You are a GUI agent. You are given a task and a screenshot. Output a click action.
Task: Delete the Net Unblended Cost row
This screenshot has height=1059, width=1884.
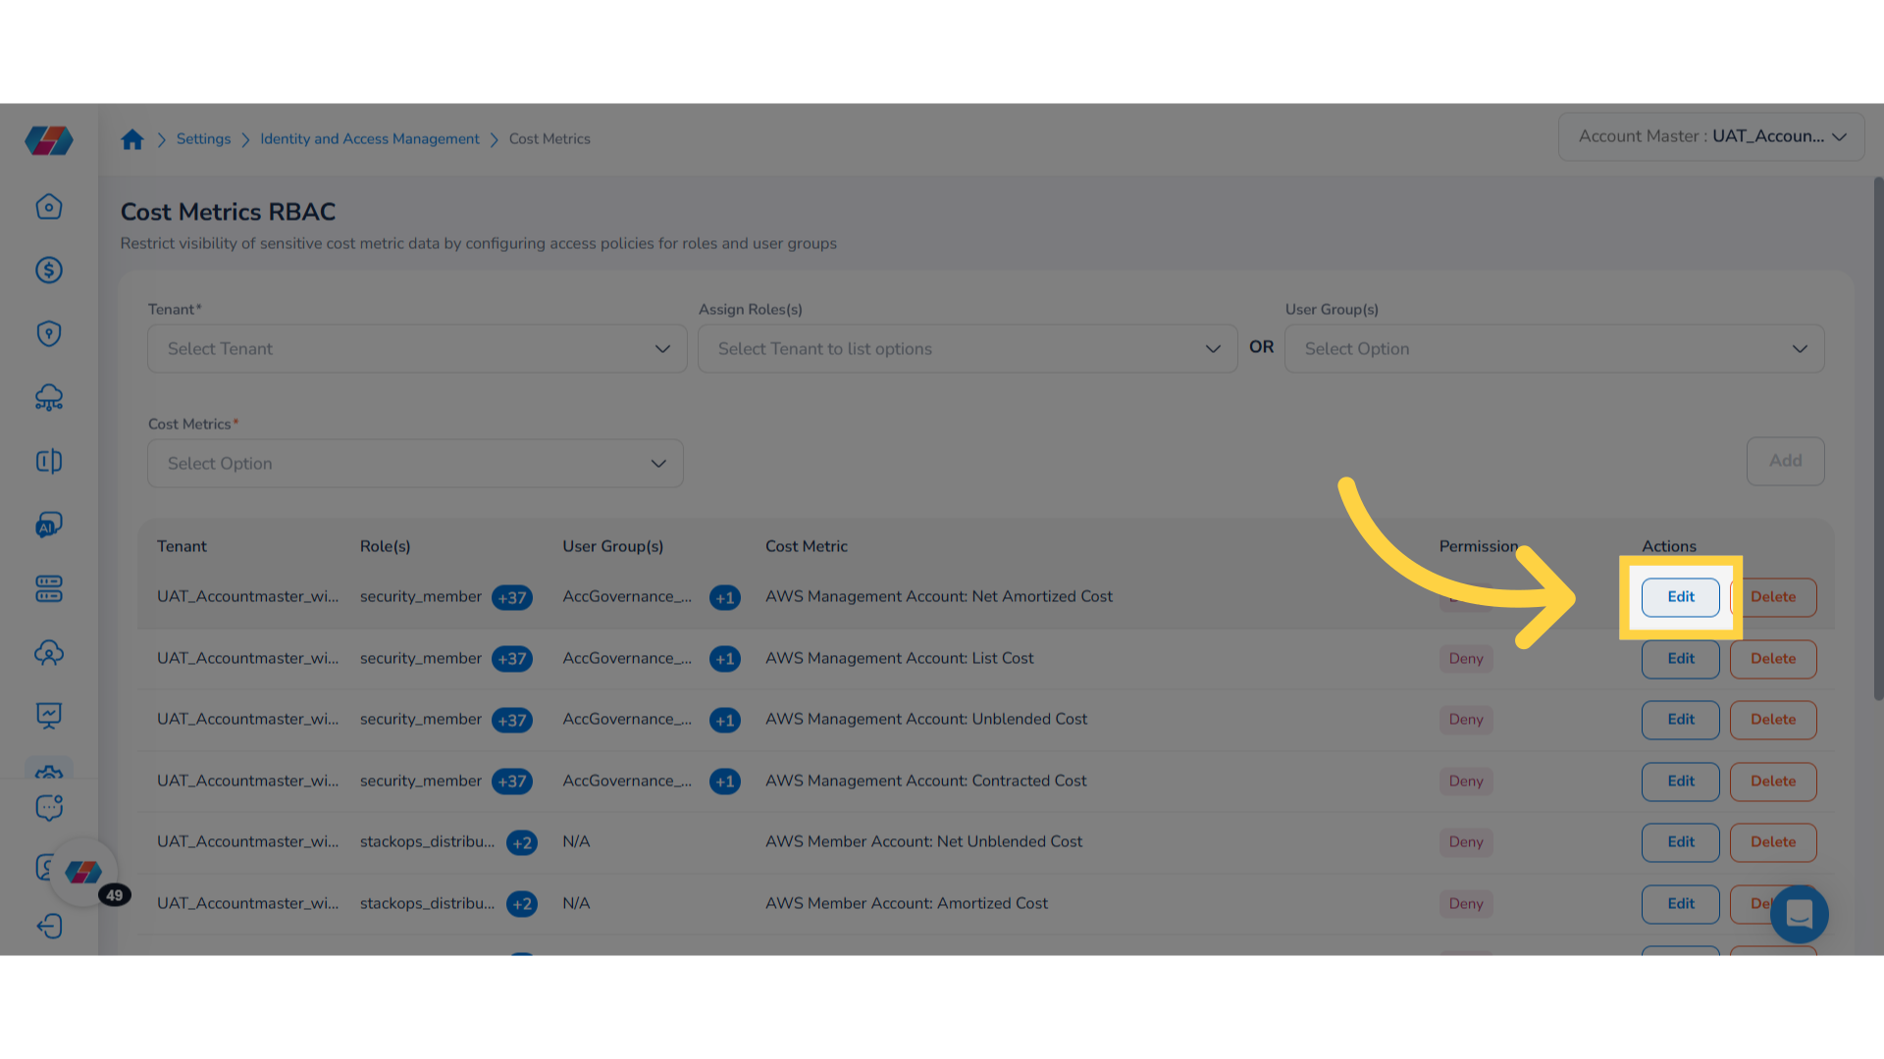[1772, 842]
